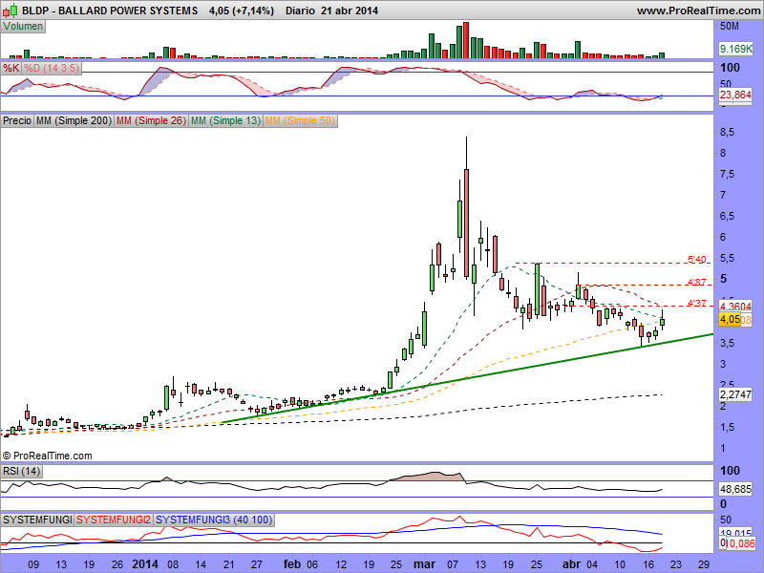Screen dimensions: 764x573
Task: Click the yellow 4,05 current price tag
Action: (x=730, y=320)
